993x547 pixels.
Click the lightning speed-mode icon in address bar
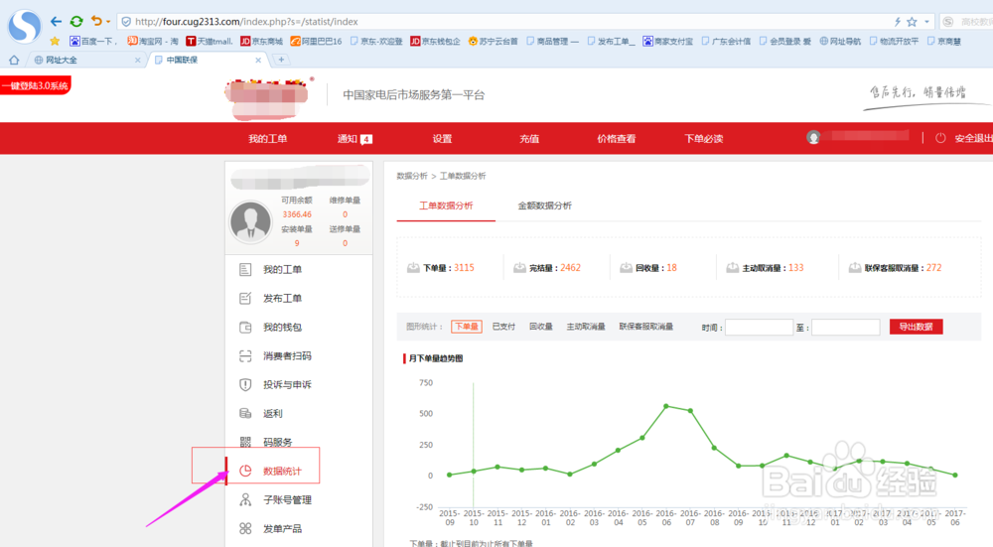coord(898,22)
